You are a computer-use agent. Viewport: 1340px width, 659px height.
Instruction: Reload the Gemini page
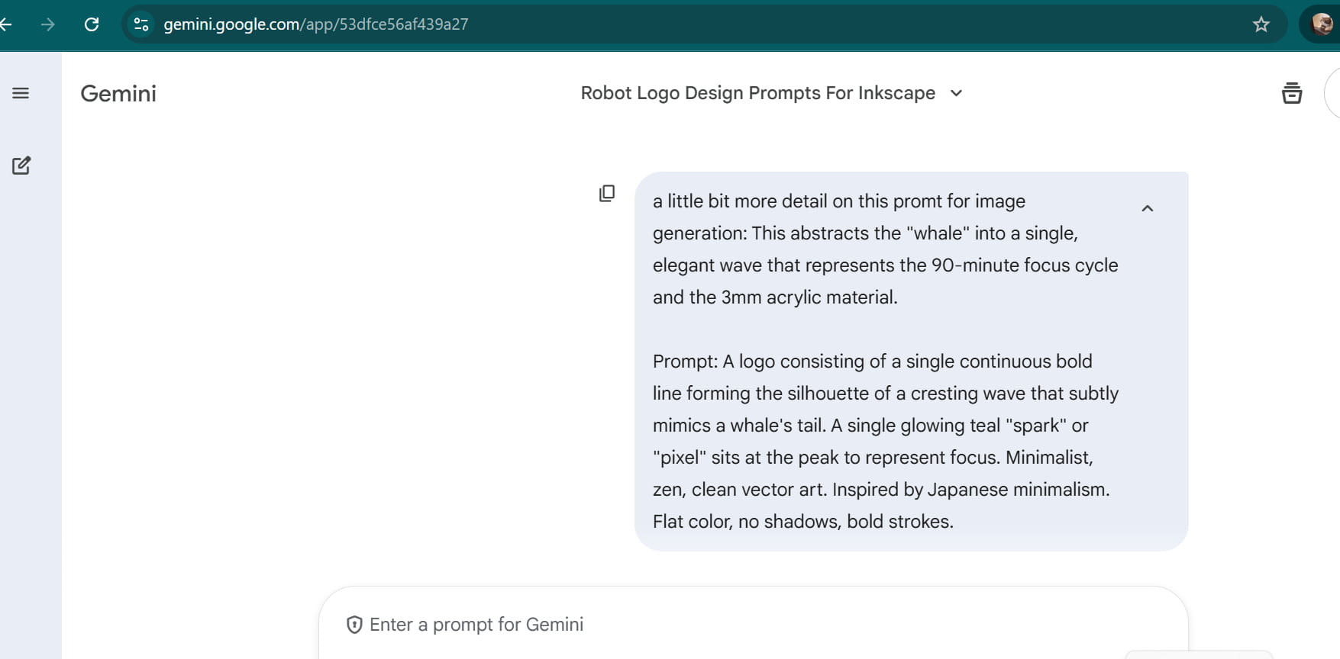[92, 24]
